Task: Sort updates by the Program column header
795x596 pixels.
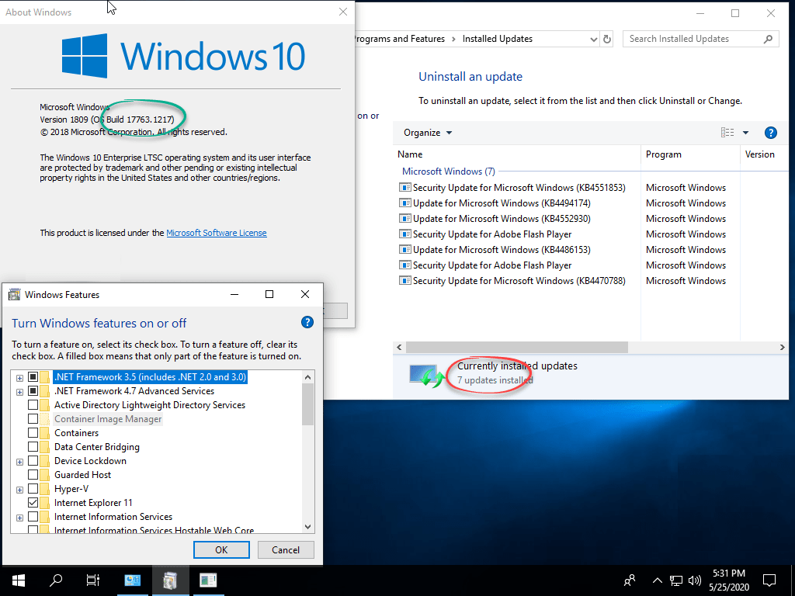Action: [x=690, y=154]
